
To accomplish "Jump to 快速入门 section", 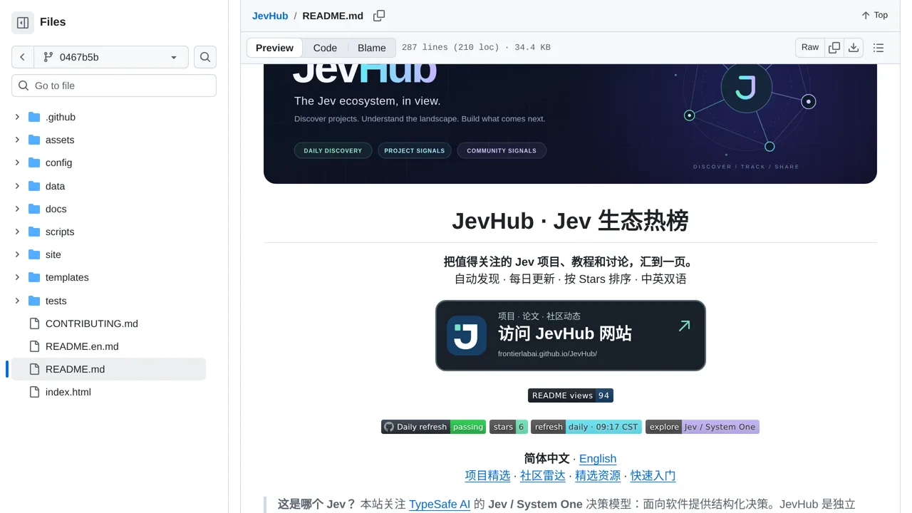I will [x=653, y=475].
